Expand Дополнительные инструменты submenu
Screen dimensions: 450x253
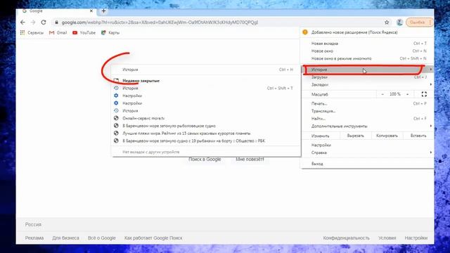click(x=367, y=126)
